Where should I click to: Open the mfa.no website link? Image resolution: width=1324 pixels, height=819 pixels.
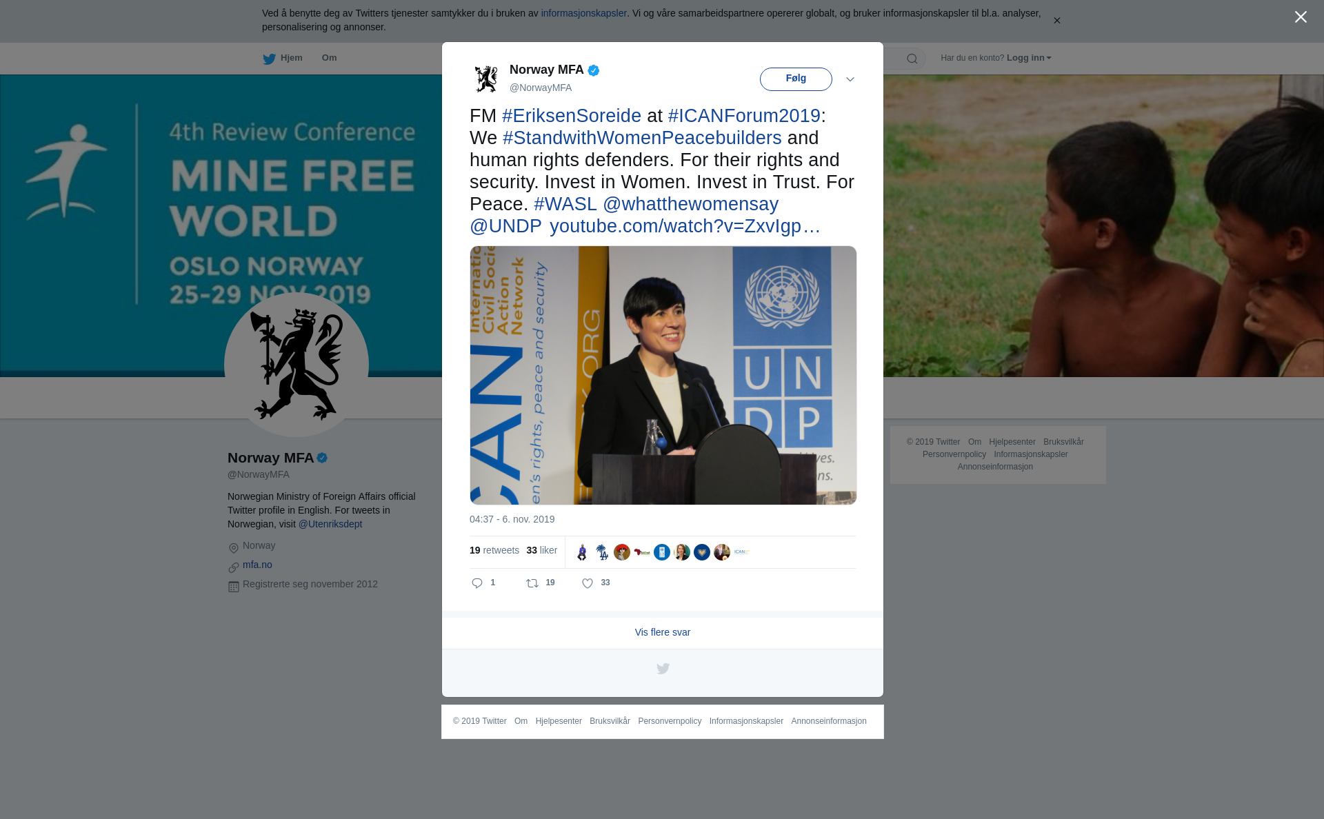click(257, 565)
